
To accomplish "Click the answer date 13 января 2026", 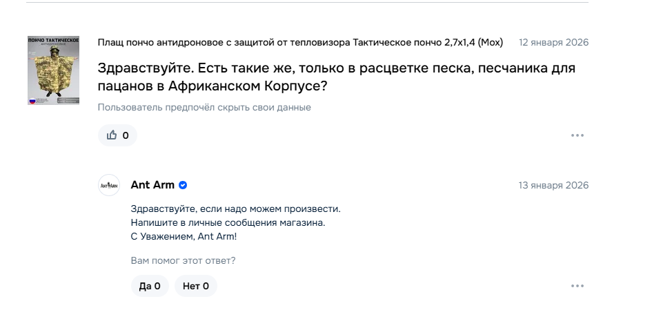I will click(553, 185).
